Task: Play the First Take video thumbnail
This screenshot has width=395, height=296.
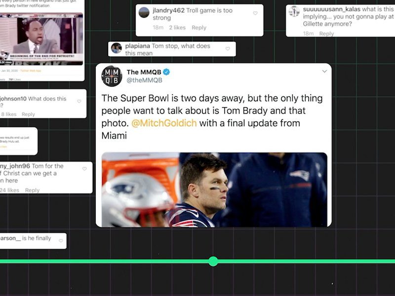Action: click(41, 39)
